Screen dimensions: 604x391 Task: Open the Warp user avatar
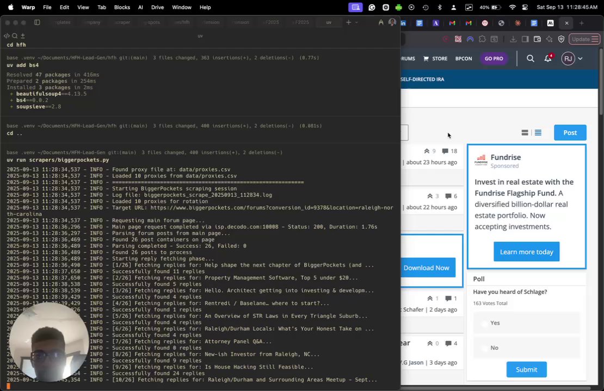[392, 22]
